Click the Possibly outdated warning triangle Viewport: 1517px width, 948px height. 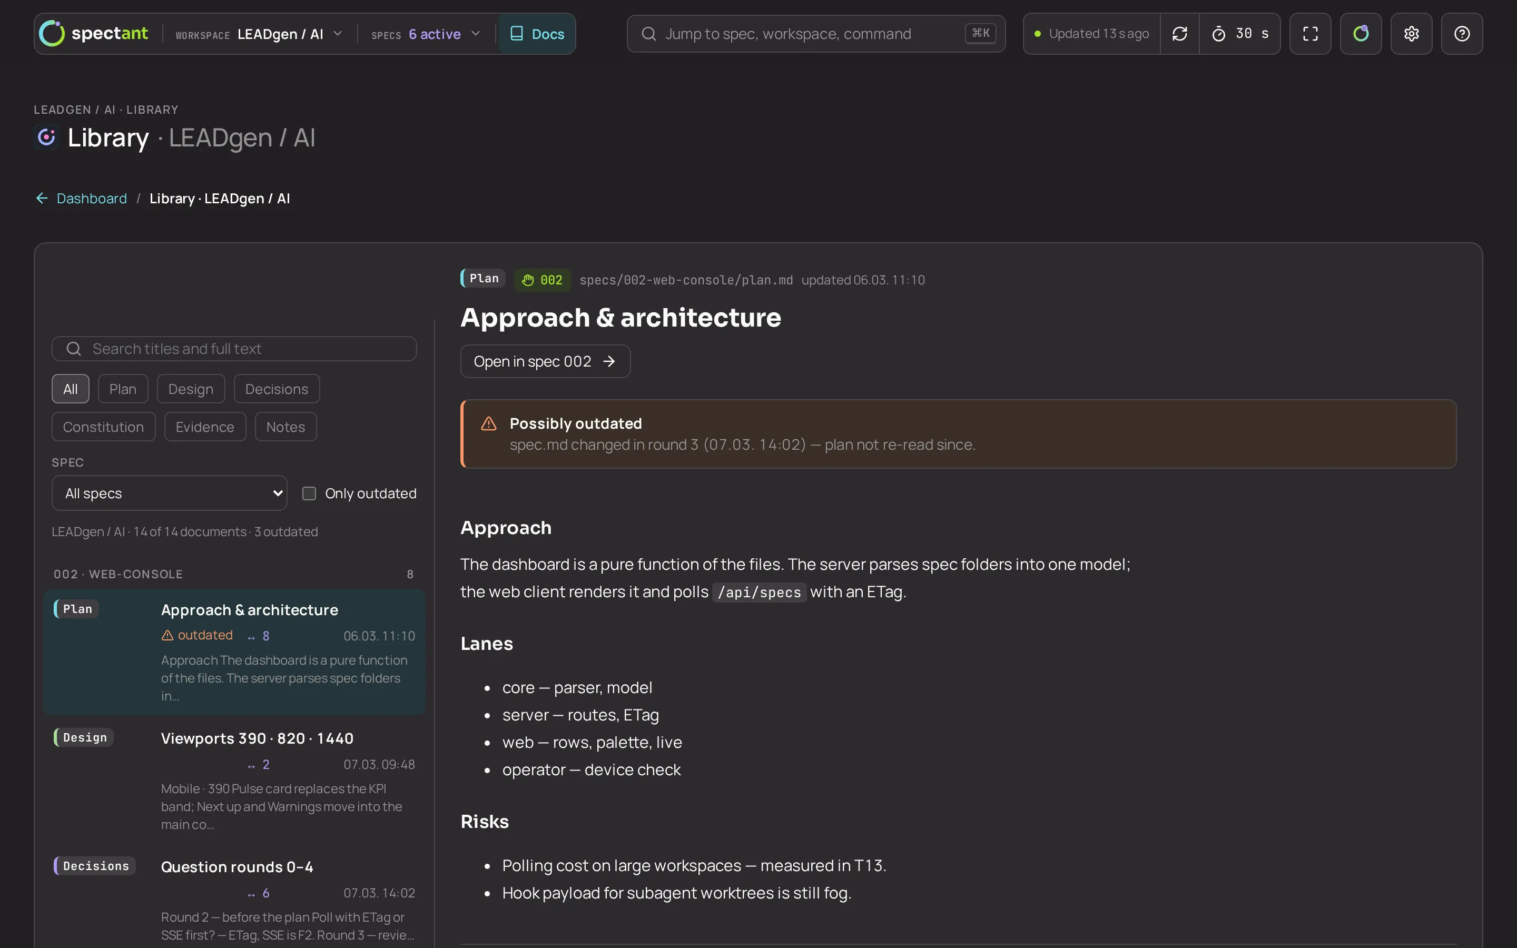tap(488, 424)
